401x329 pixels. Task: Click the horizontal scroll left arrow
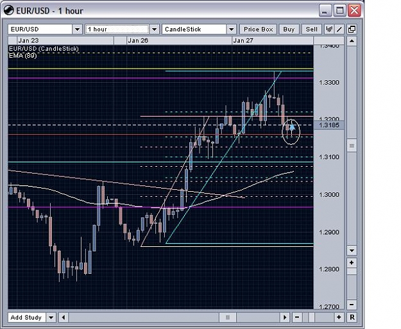[64, 317]
